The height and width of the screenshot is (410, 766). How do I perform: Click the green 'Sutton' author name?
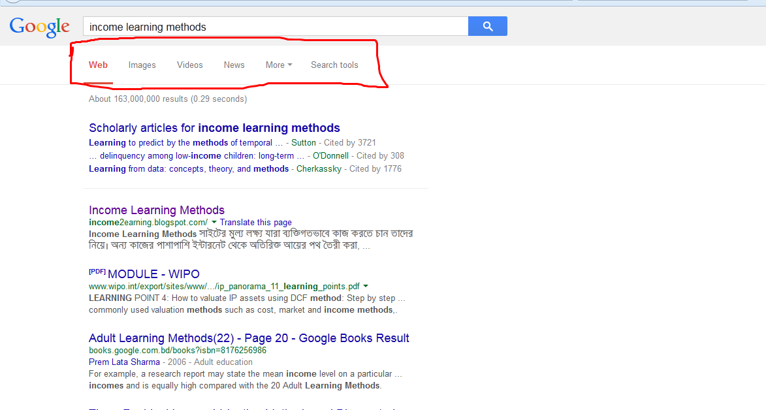pyautogui.click(x=304, y=143)
